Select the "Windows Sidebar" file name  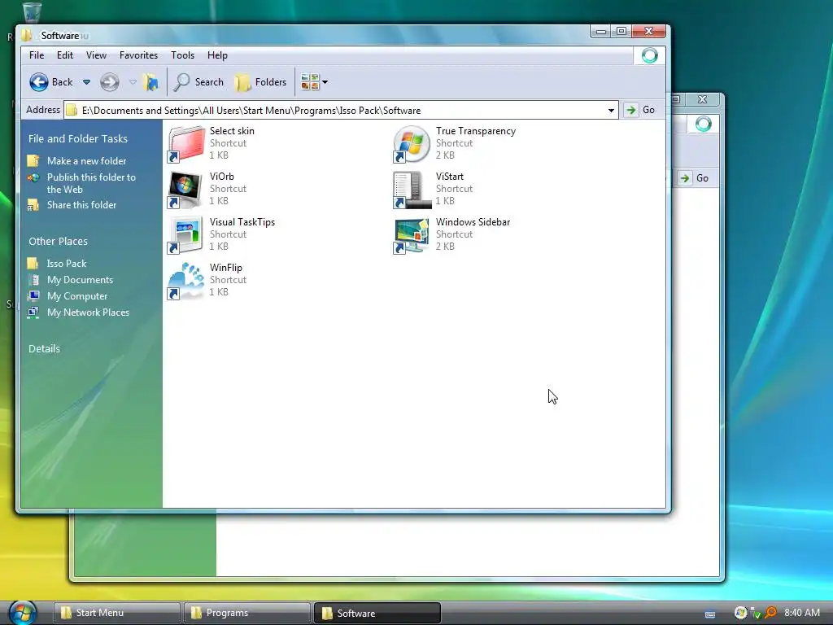click(473, 222)
